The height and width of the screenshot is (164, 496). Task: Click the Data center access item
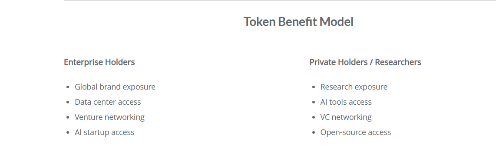108,102
